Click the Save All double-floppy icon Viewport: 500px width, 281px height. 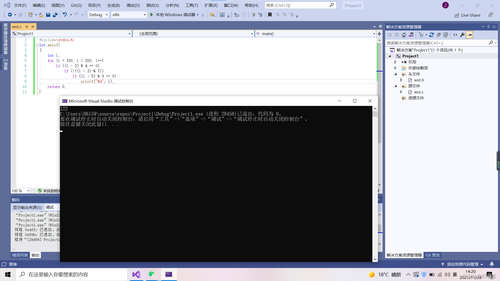55,15
